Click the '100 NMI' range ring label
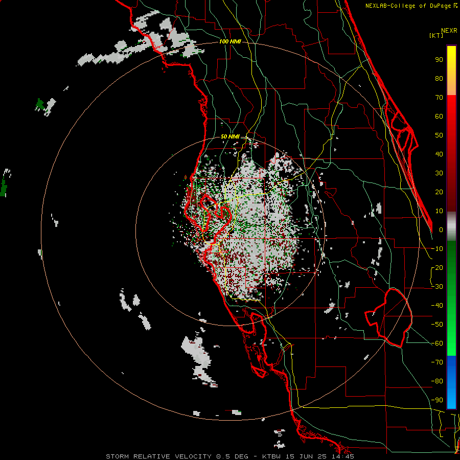This screenshot has height=460, width=460. pos(230,42)
